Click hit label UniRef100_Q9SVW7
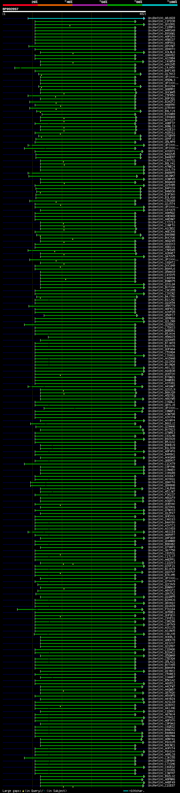Viewport: 180px width, 793px height. [x=161, y=46]
